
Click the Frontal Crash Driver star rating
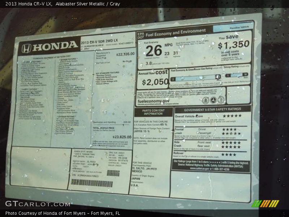coord(229,129)
